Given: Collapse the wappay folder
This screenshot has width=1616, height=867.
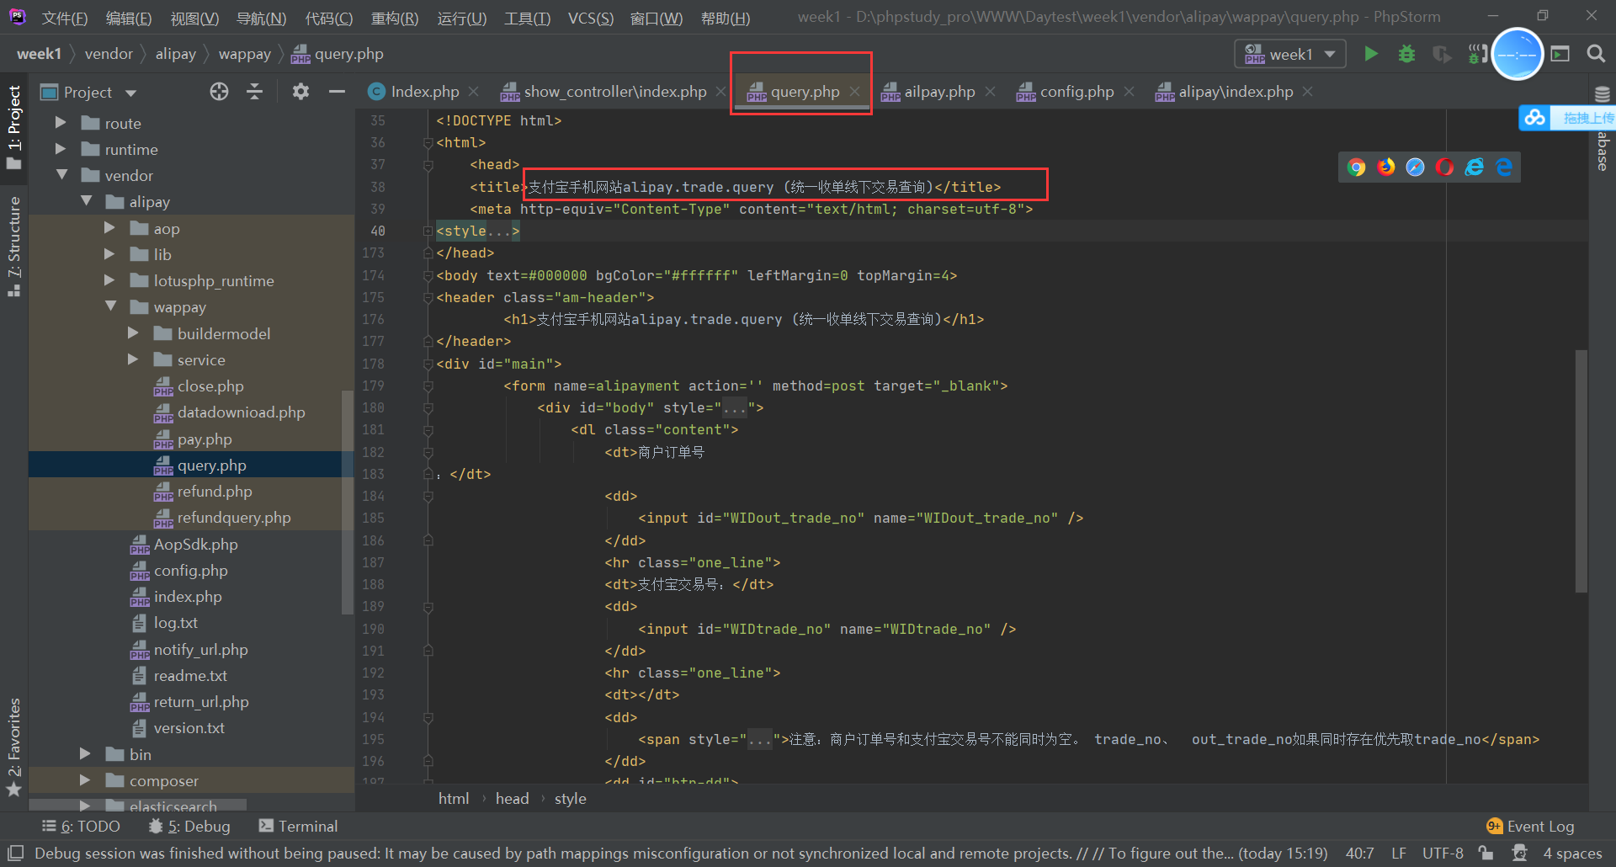Looking at the screenshot, I should [x=110, y=306].
